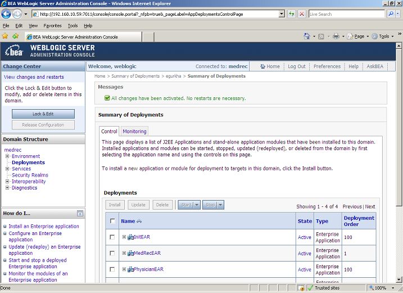Click the Live Search input field
This screenshot has height=293, width=403.
pyautogui.click(x=346, y=14)
